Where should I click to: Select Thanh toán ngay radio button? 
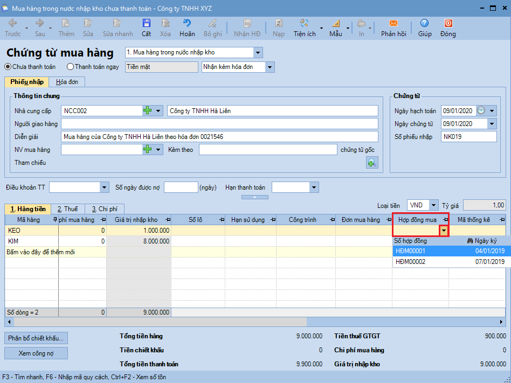pos(71,67)
